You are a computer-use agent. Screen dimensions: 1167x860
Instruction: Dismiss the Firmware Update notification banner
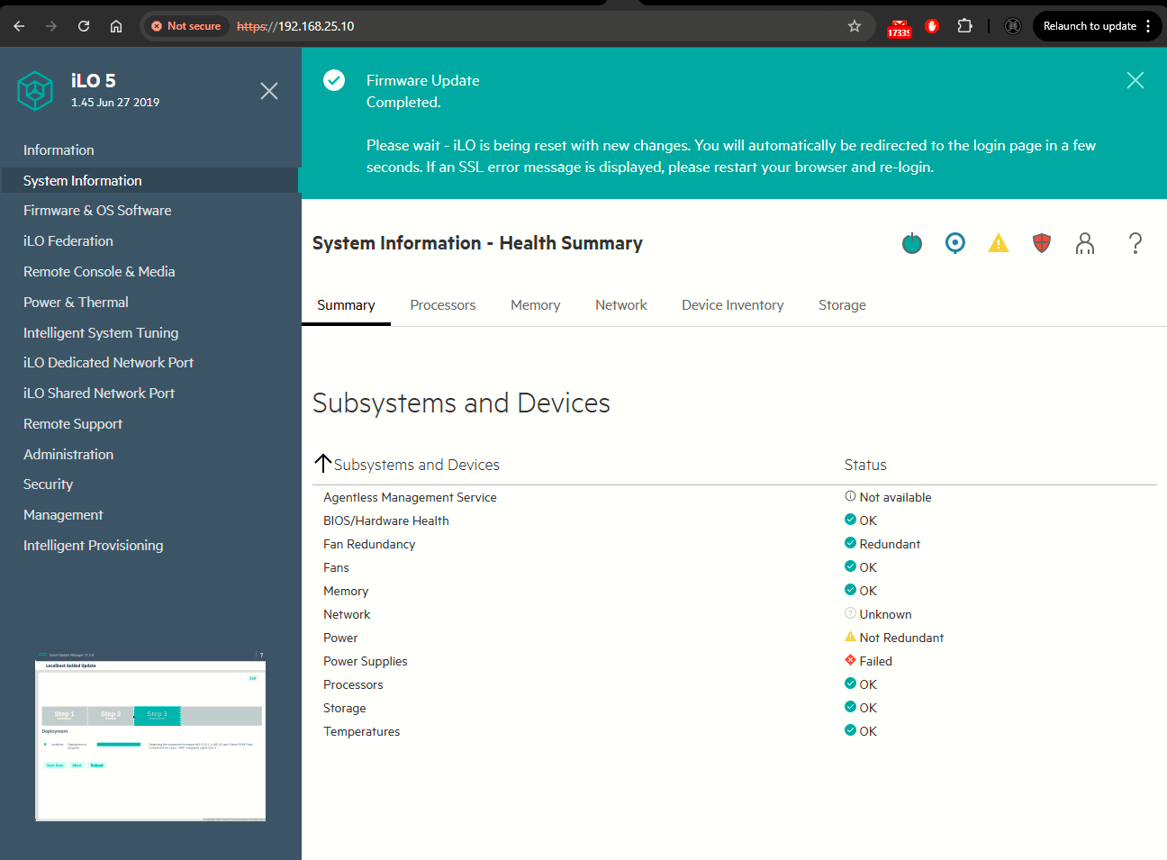pos(1135,80)
